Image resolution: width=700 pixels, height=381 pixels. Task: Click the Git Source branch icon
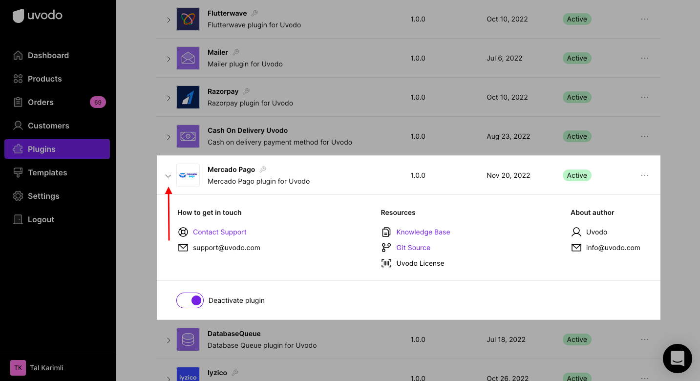pyautogui.click(x=386, y=248)
